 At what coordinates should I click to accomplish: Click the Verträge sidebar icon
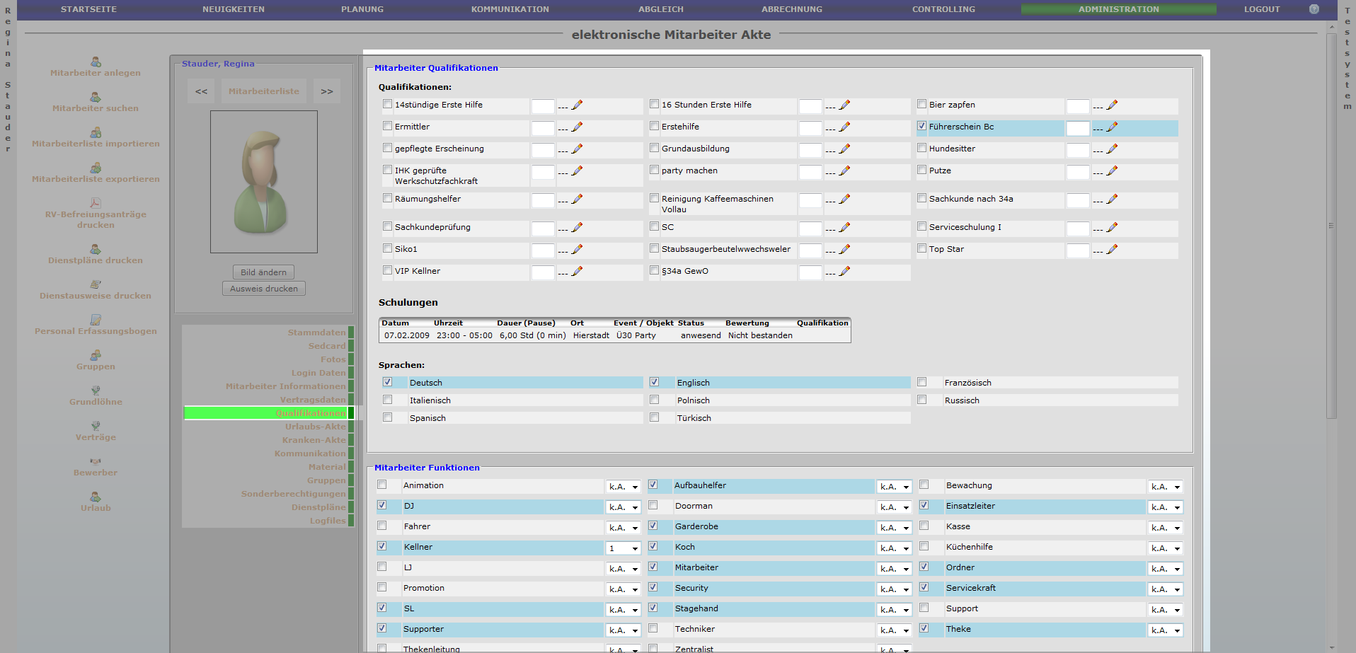[x=96, y=426]
